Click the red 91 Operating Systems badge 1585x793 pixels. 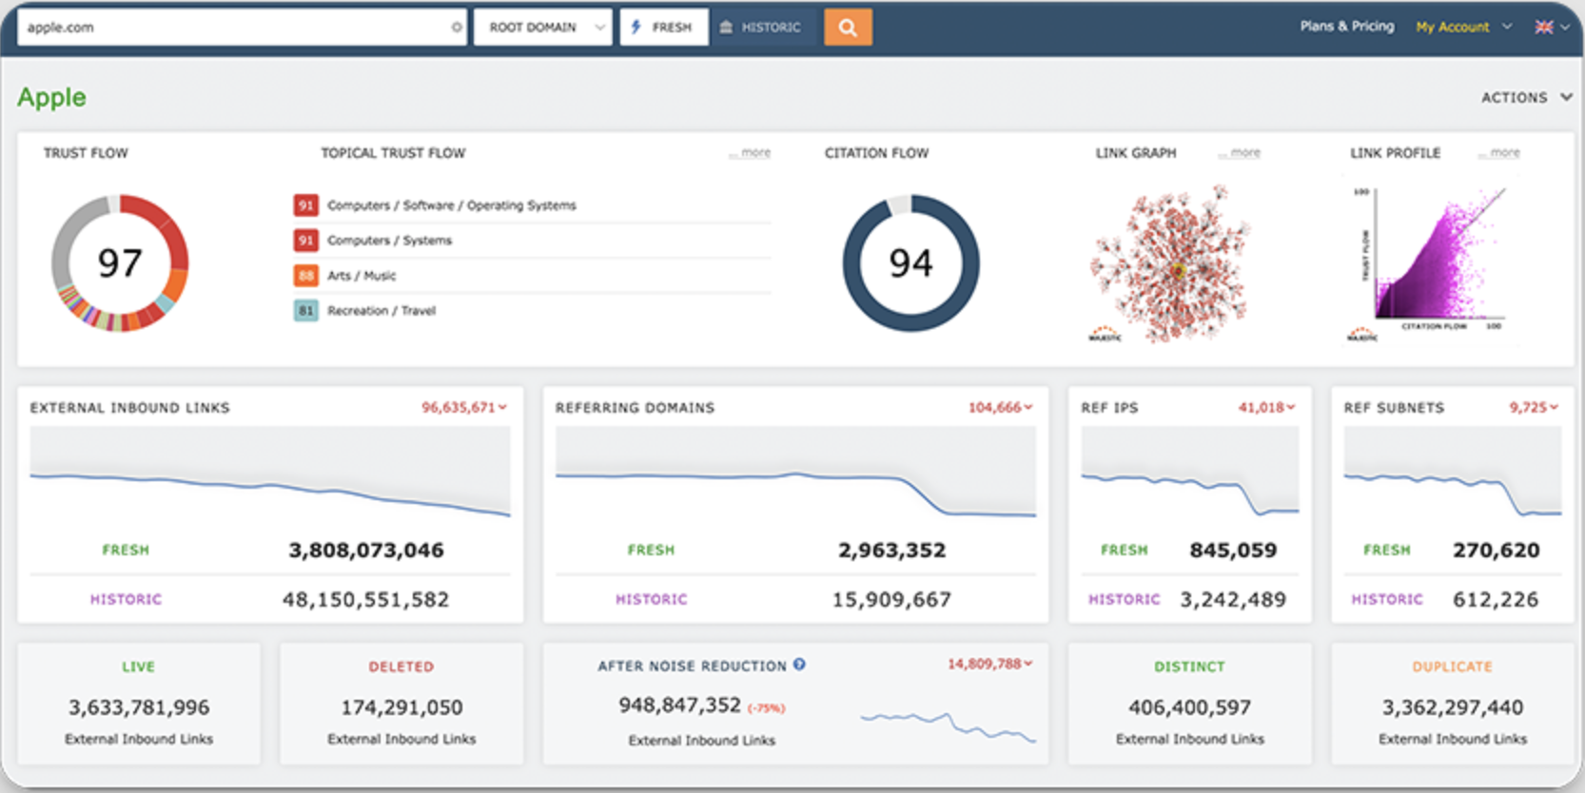(305, 205)
